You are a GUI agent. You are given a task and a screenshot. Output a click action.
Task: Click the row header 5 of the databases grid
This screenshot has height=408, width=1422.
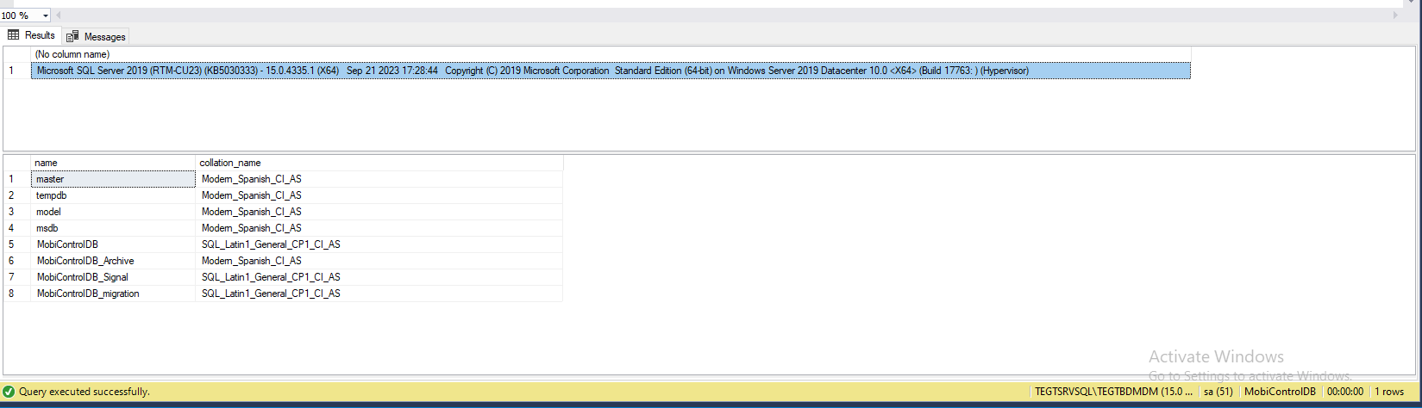click(x=16, y=244)
